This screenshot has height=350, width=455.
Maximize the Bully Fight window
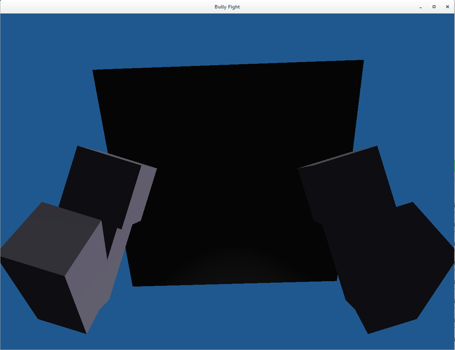point(434,7)
